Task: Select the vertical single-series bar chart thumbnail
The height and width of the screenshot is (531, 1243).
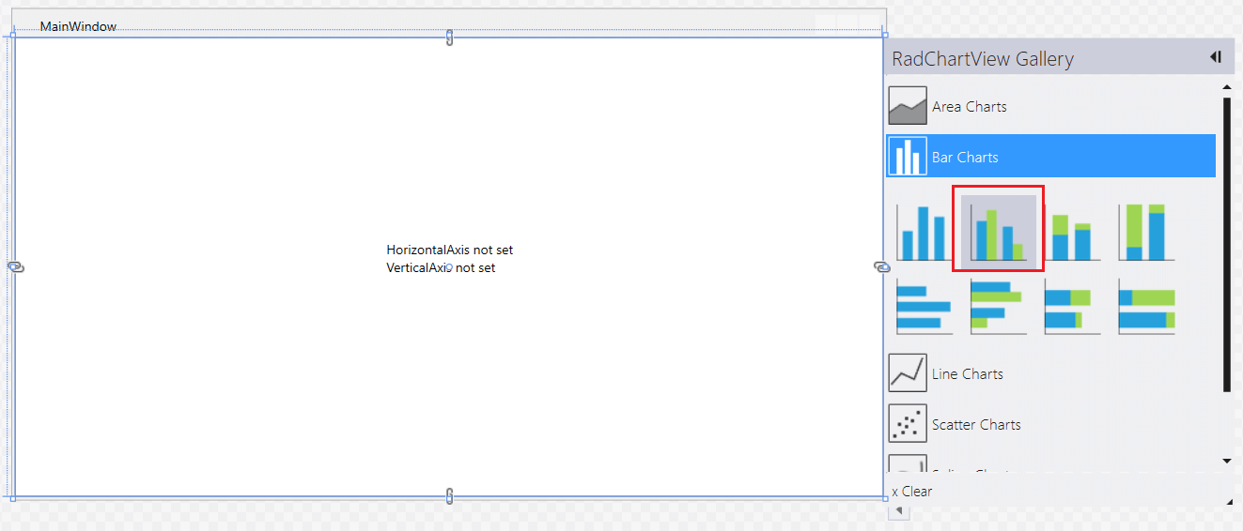Action: [x=925, y=232]
